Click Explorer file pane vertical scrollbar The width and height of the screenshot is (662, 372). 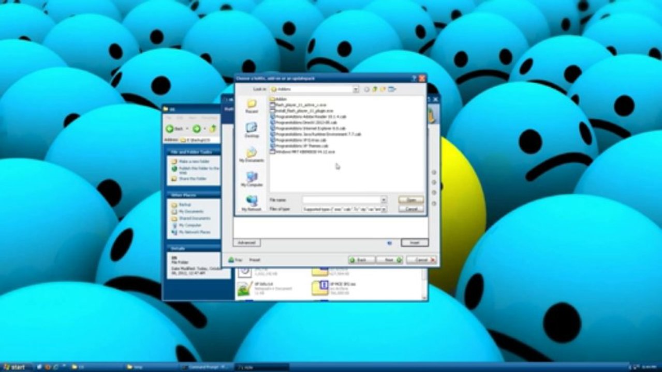tap(425, 285)
